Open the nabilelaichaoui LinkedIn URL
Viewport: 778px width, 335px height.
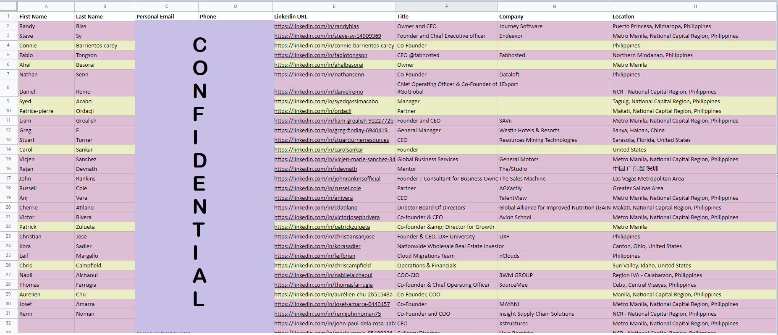[x=323, y=275]
